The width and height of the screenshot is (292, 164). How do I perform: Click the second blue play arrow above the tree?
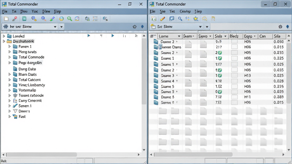coord(113,36)
